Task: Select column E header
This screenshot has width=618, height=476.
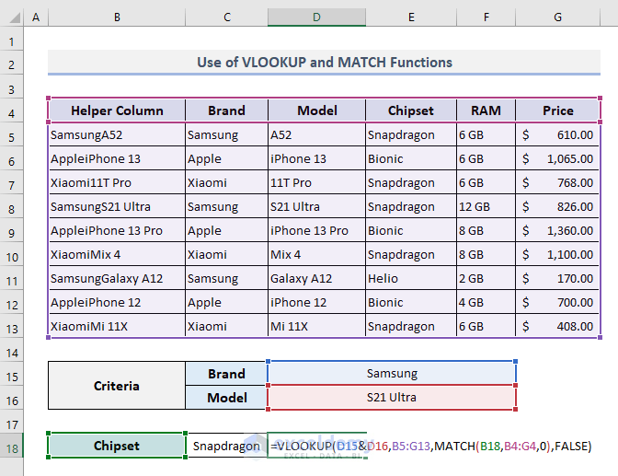Action: [411, 17]
